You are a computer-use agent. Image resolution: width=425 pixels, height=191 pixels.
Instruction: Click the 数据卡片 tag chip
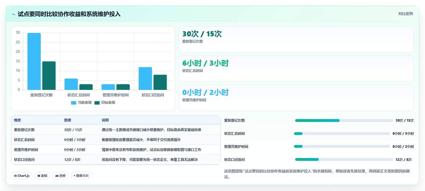pos(81,176)
